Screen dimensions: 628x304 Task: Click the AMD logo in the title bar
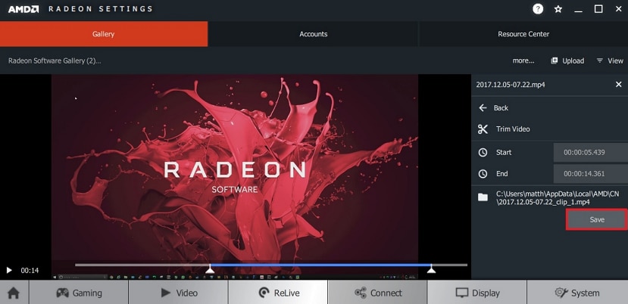(x=23, y=9)
